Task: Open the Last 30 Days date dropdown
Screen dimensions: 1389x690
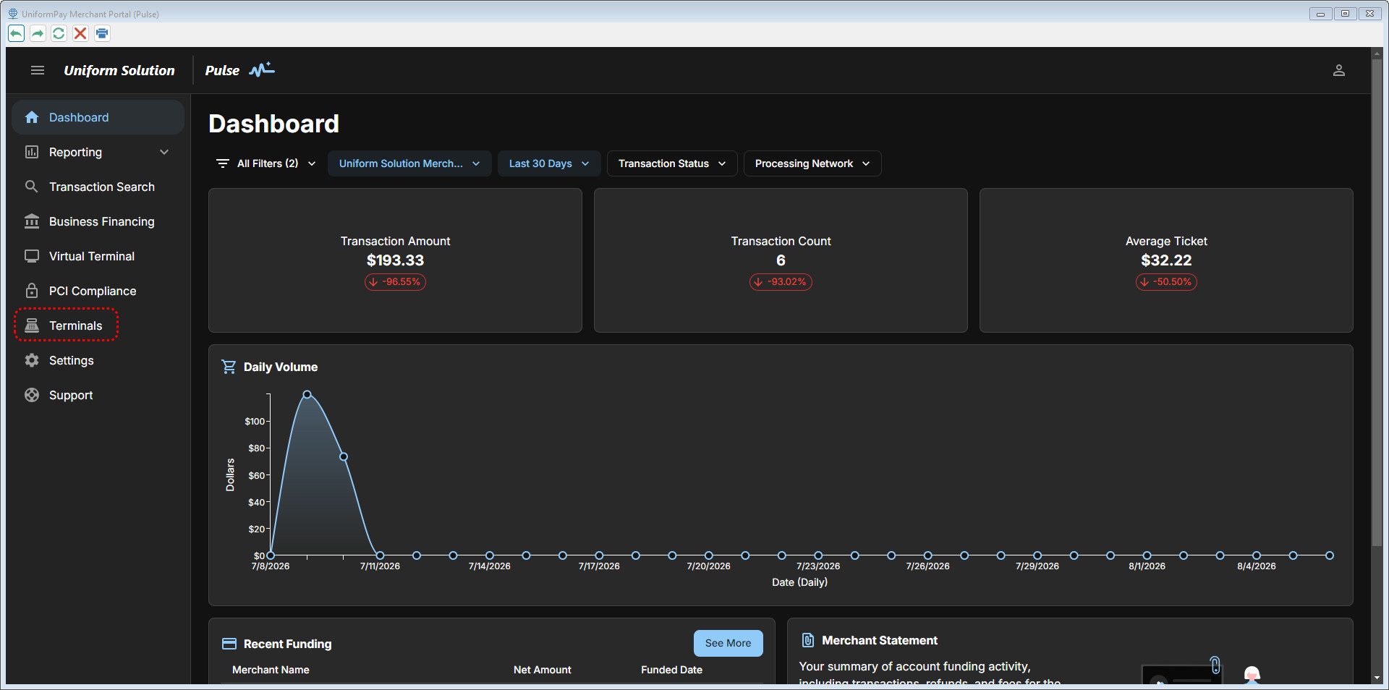Action: [x=549, y=163]
